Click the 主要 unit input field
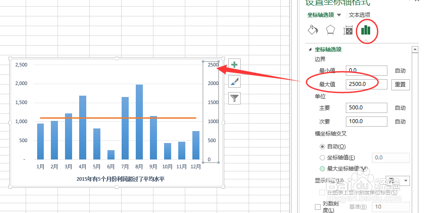Screen dimensions: 425x213 (367, 108)
